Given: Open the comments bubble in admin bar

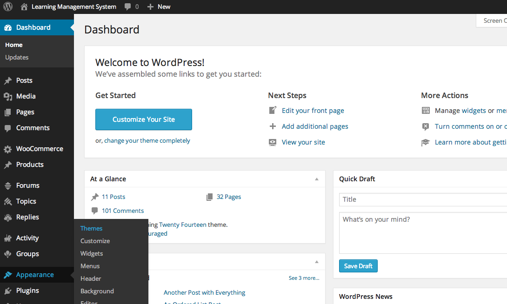Looking at the screenshot, I should point(132,7).
